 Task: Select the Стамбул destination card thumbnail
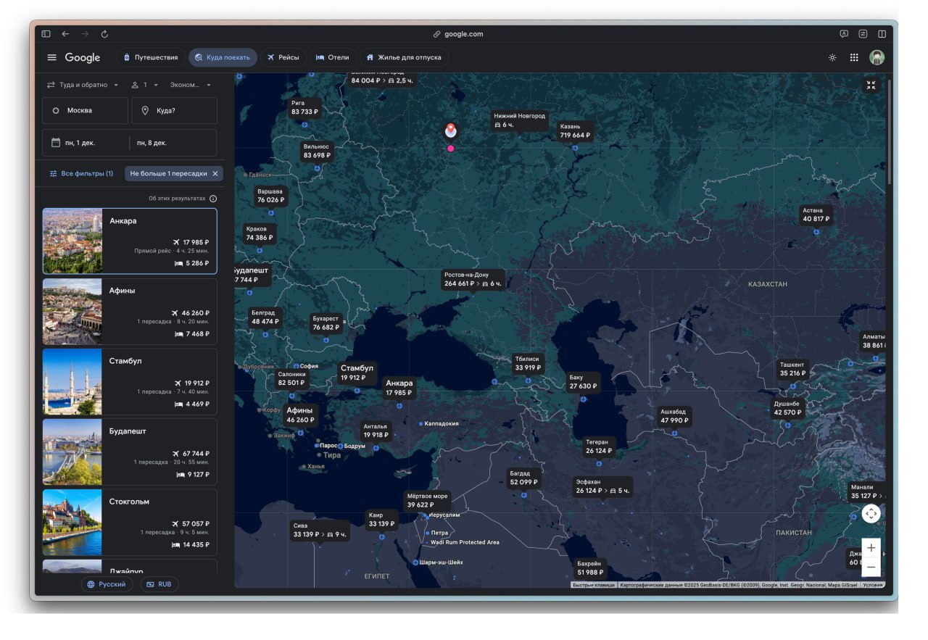72,381
